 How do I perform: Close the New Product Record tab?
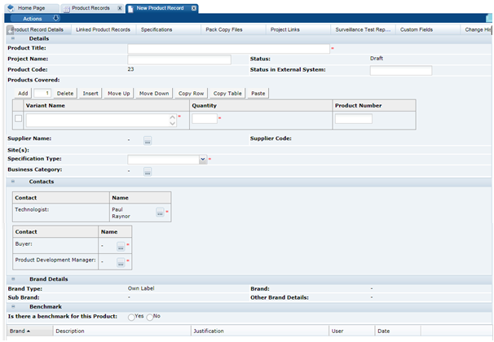[194, 8]
